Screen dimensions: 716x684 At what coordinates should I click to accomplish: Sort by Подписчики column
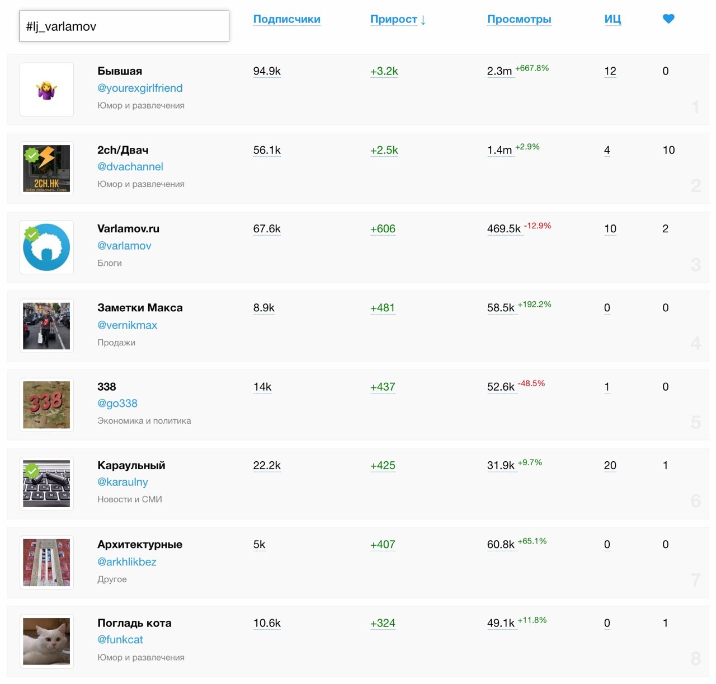point(287,19)
